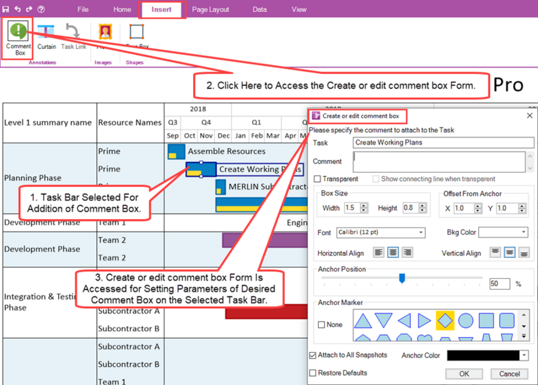This screenshot has height=385, width=538.
Task: Open the Page Layout tab
Action: click(210, 9)
